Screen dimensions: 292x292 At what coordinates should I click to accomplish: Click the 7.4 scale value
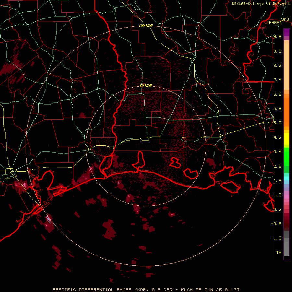pos(277,80)
